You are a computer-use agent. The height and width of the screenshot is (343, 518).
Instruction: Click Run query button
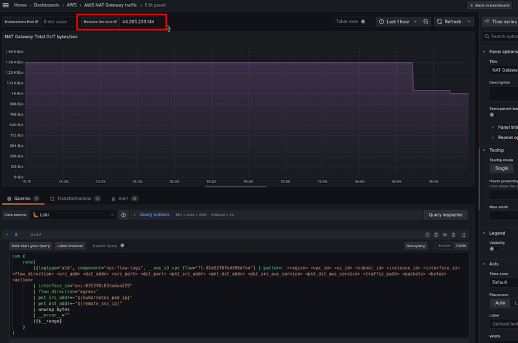coord(415,246)
